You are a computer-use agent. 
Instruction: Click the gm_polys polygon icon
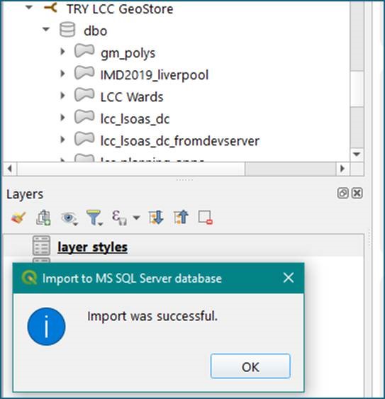pos(84,50)
